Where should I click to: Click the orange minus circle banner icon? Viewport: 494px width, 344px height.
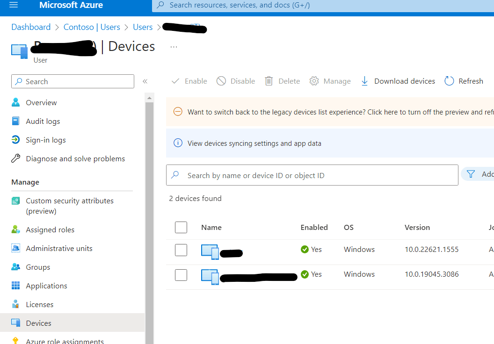pos(178,112)
